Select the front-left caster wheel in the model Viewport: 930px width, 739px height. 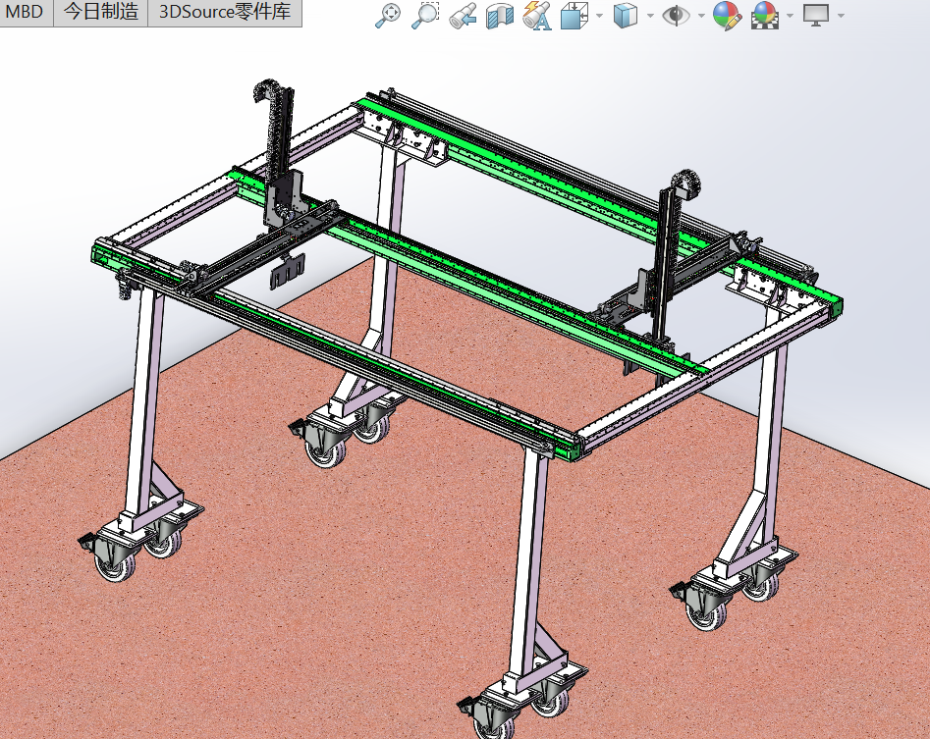tap(116, 561)
